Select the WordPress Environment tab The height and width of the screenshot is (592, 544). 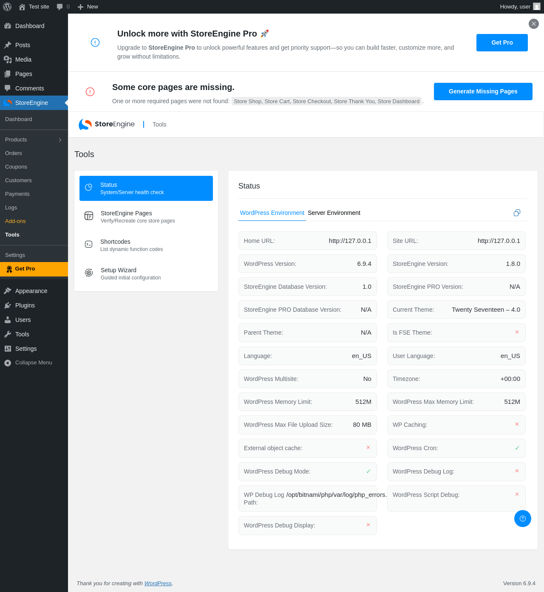coord(272,213)
